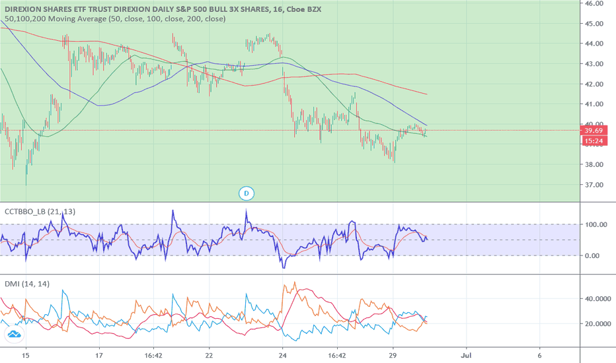616x363 pixels.
Task: Click the current price label 39.69
Action: [594, 131]
